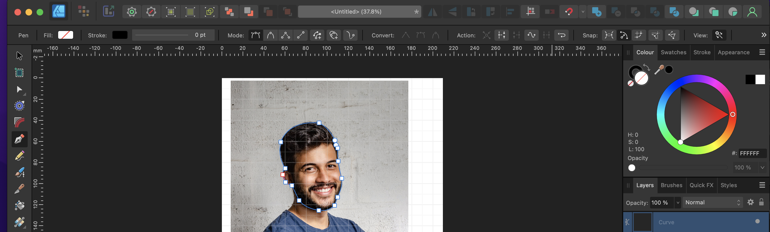
Task: Open Colour panel options menu
Action: (x=762, y=52)
